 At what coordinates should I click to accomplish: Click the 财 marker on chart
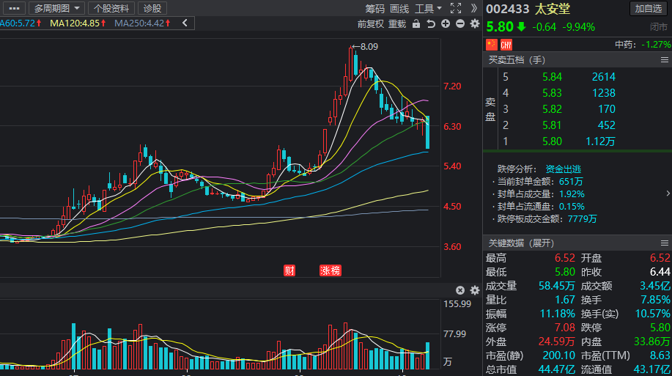[x=289, y=270]
